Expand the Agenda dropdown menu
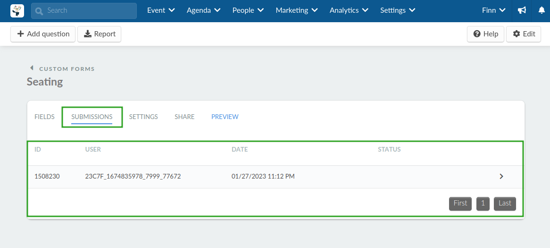 pos(203,10)
